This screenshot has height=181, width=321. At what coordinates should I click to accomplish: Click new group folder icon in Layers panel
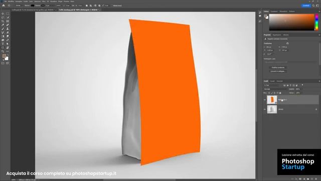[x=308, y=179]
